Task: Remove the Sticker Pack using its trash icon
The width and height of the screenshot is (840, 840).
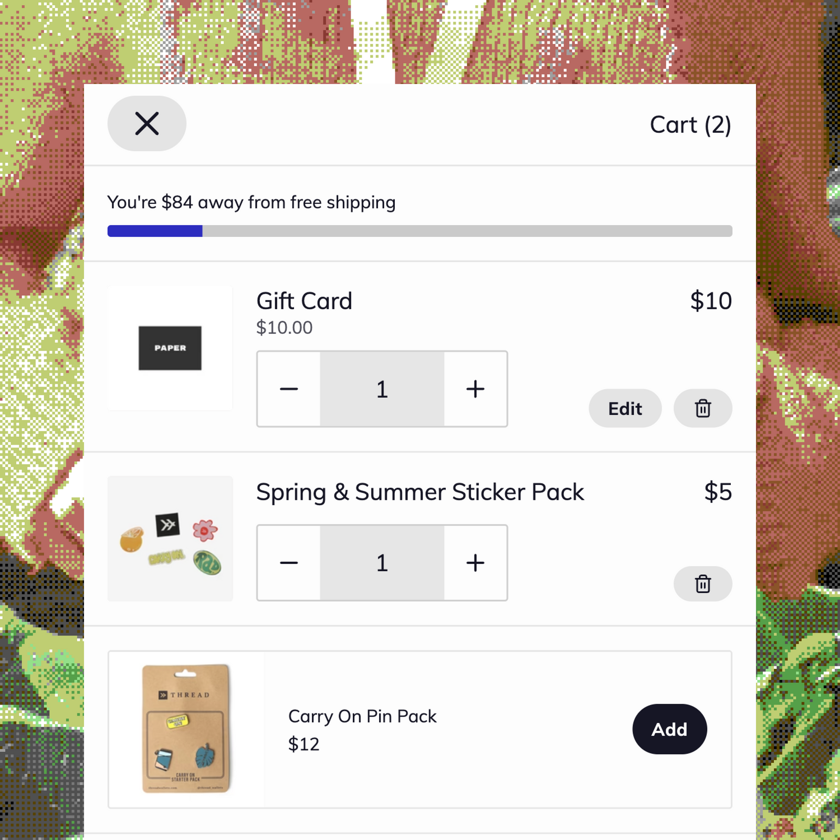Action: tap(702, 583)
